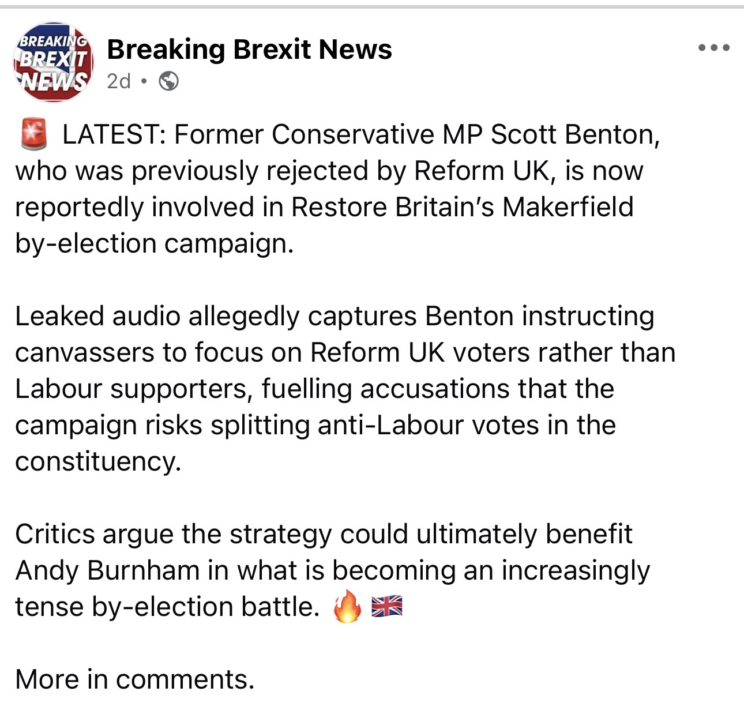Click the Restore Britain's Makerfield text
This screenshot has width=744, height=714.
(x=463, y=207)
